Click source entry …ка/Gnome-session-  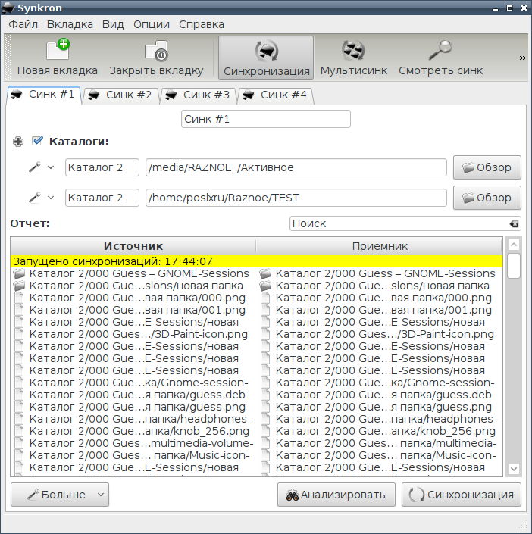tap(139, 383)
